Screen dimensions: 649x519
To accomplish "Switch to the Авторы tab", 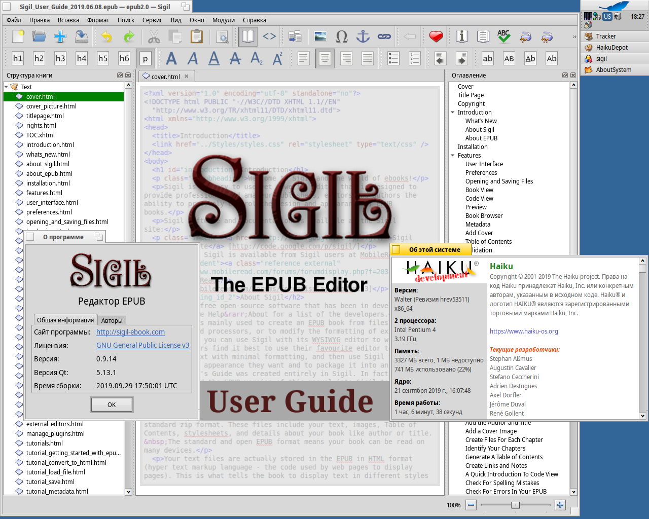I will click(112, 320).
